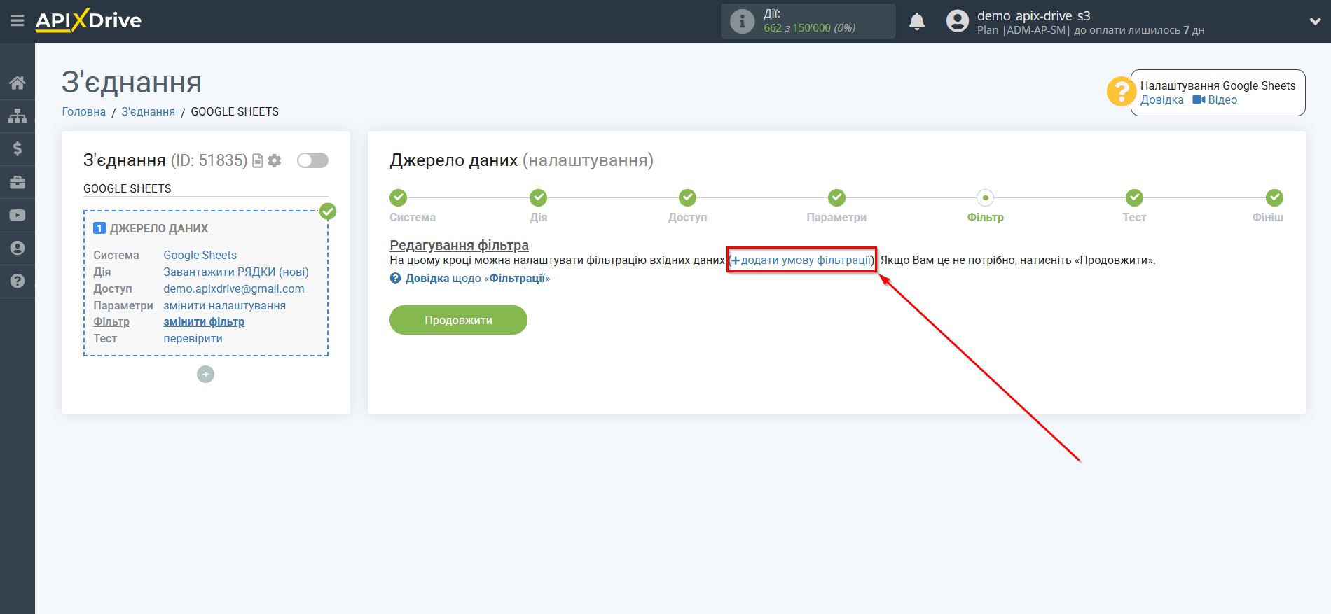Click green checkmark on data source block
Screen dimensions: 1331x614
click(x=328, y=211)
